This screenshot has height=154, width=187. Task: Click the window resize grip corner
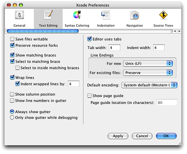pos(180,144)
